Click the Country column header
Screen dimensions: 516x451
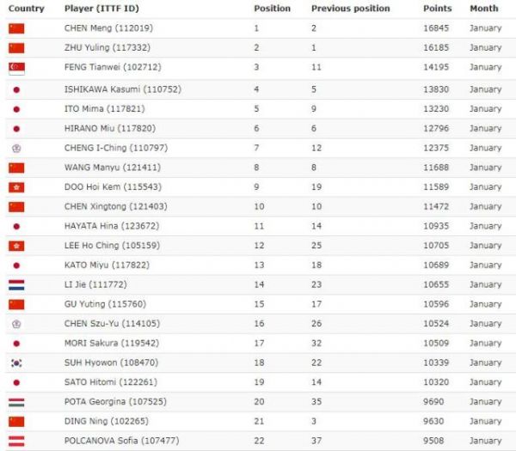click(x=27, y=9)
